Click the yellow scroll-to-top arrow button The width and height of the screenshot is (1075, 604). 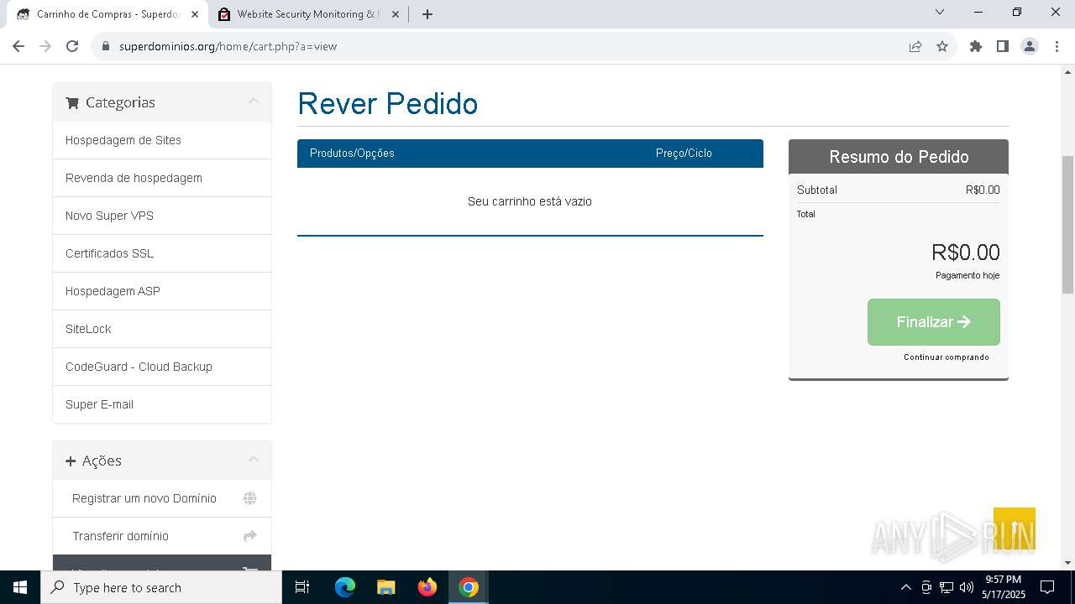1015,528
